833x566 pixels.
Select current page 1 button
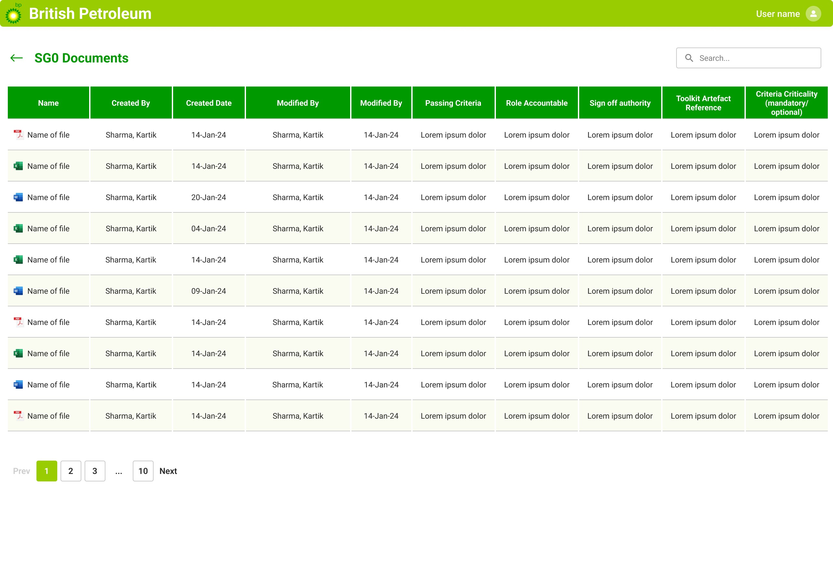click(x=47, y=471)
